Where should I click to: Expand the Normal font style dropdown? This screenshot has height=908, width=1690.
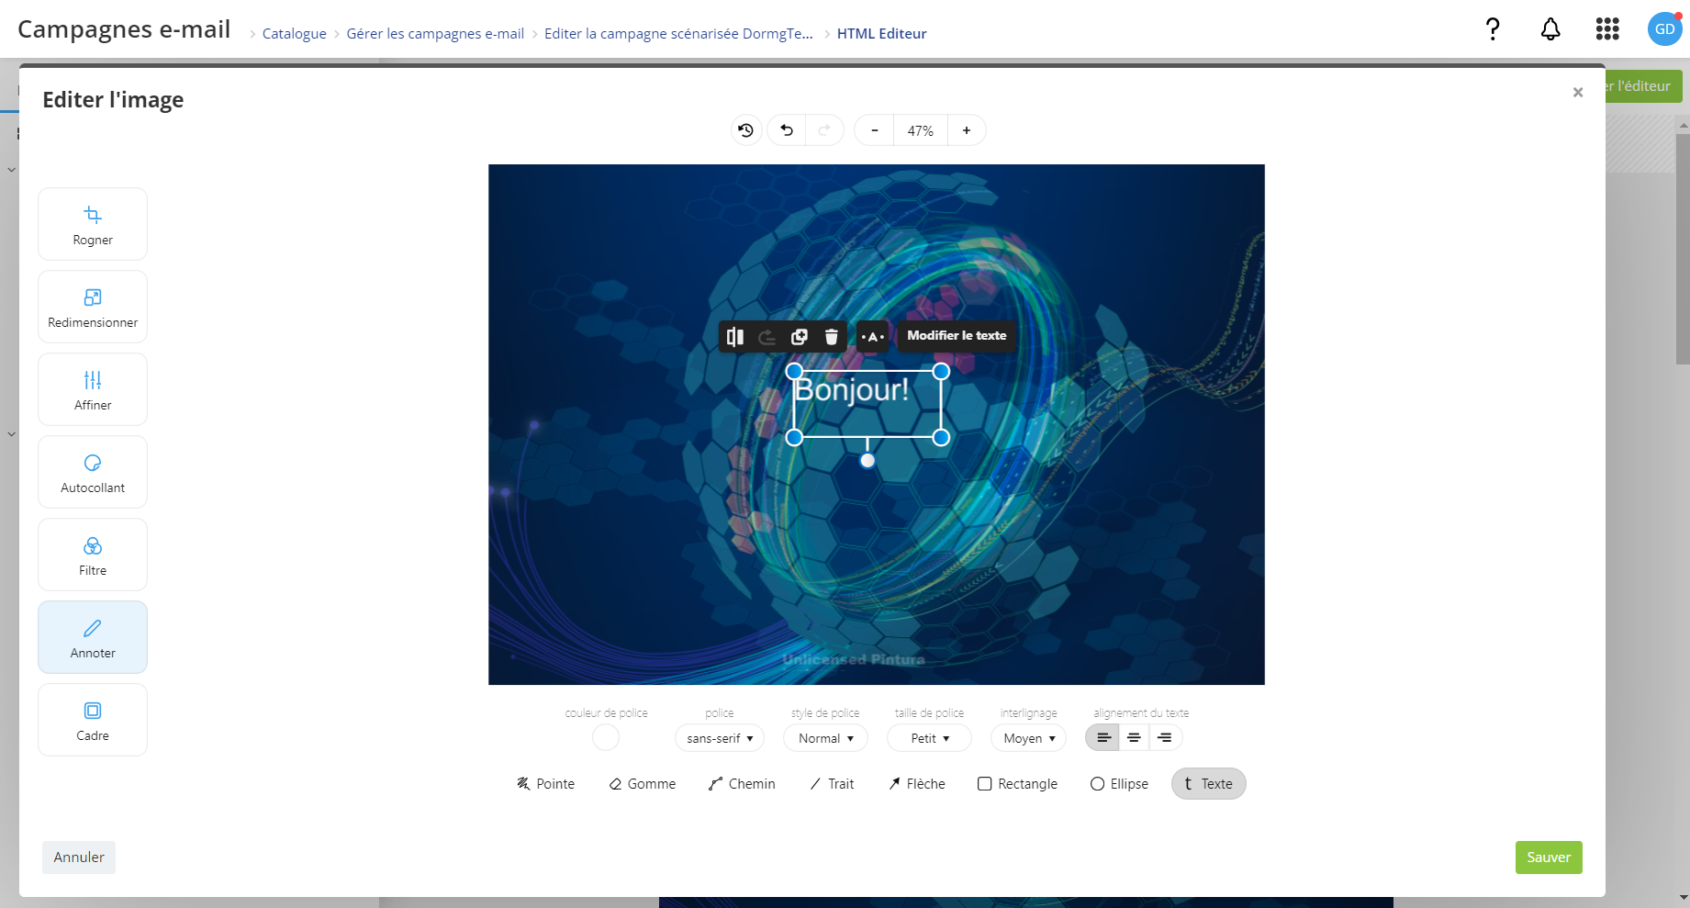825,738
